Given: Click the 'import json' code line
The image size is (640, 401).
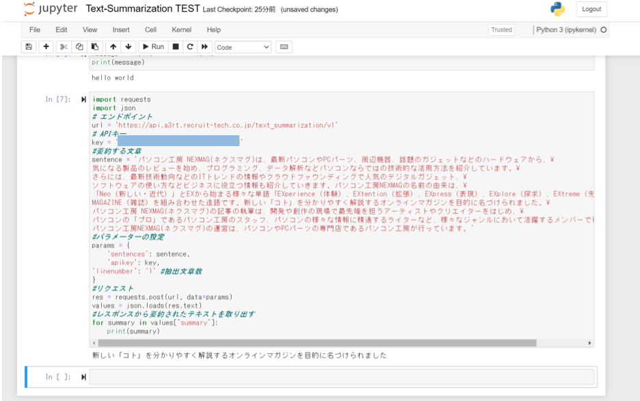Looking at the screenshot, I should [x=114, y=108].
